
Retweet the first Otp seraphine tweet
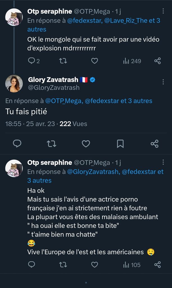click(63, 61)
